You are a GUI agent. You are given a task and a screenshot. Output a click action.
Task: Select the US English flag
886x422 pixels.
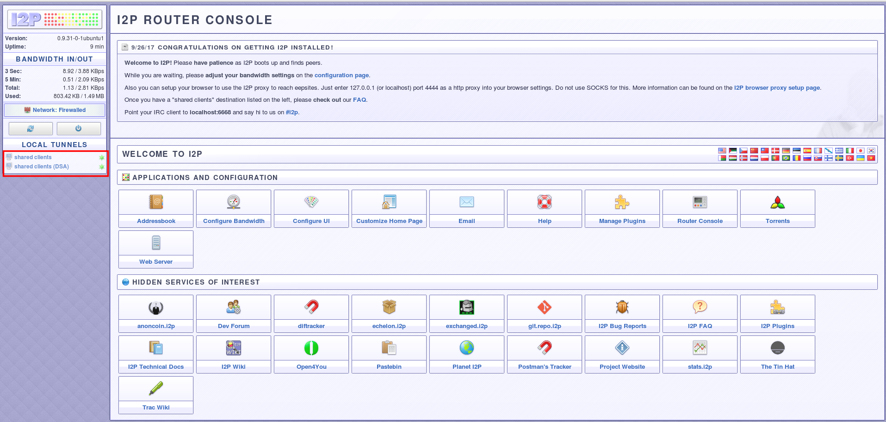[x=722, y=151]
